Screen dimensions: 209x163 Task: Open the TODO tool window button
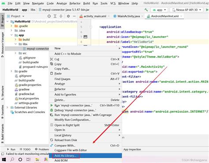coord(25,149)
